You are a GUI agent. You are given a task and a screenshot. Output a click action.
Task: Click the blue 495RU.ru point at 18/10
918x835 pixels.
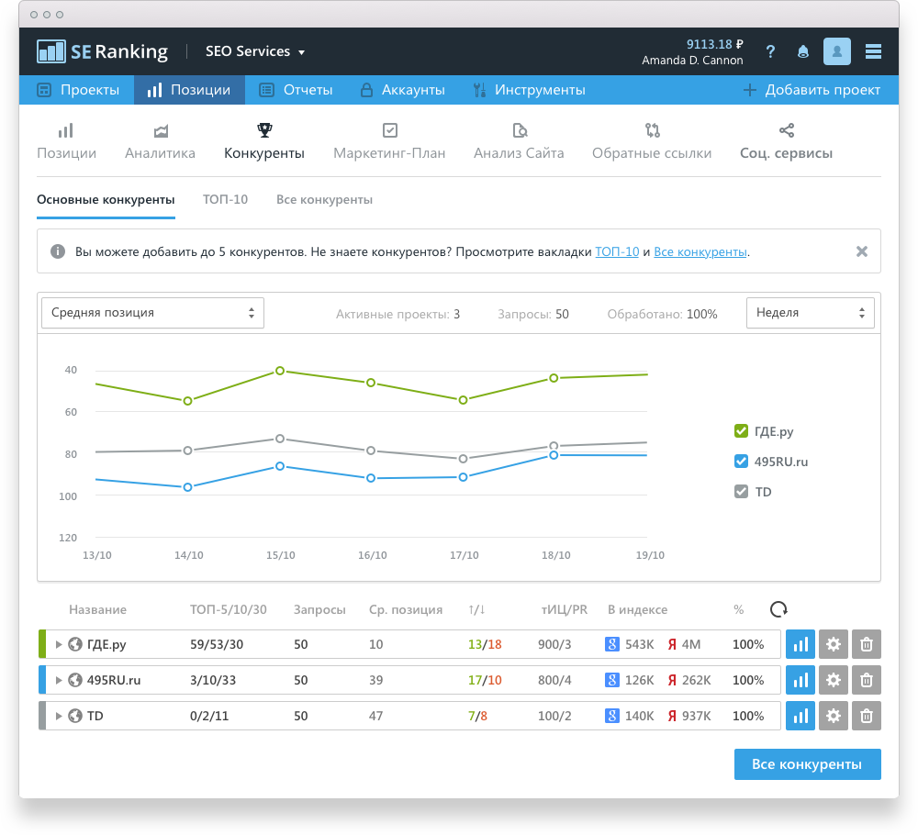(554, 455)
